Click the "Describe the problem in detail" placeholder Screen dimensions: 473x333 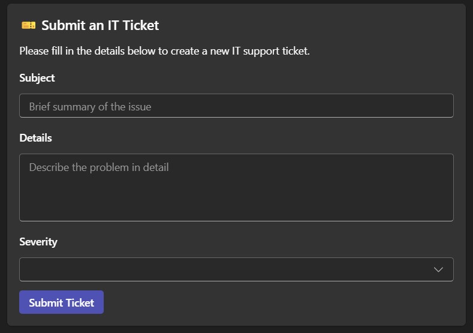pos(99,167)
